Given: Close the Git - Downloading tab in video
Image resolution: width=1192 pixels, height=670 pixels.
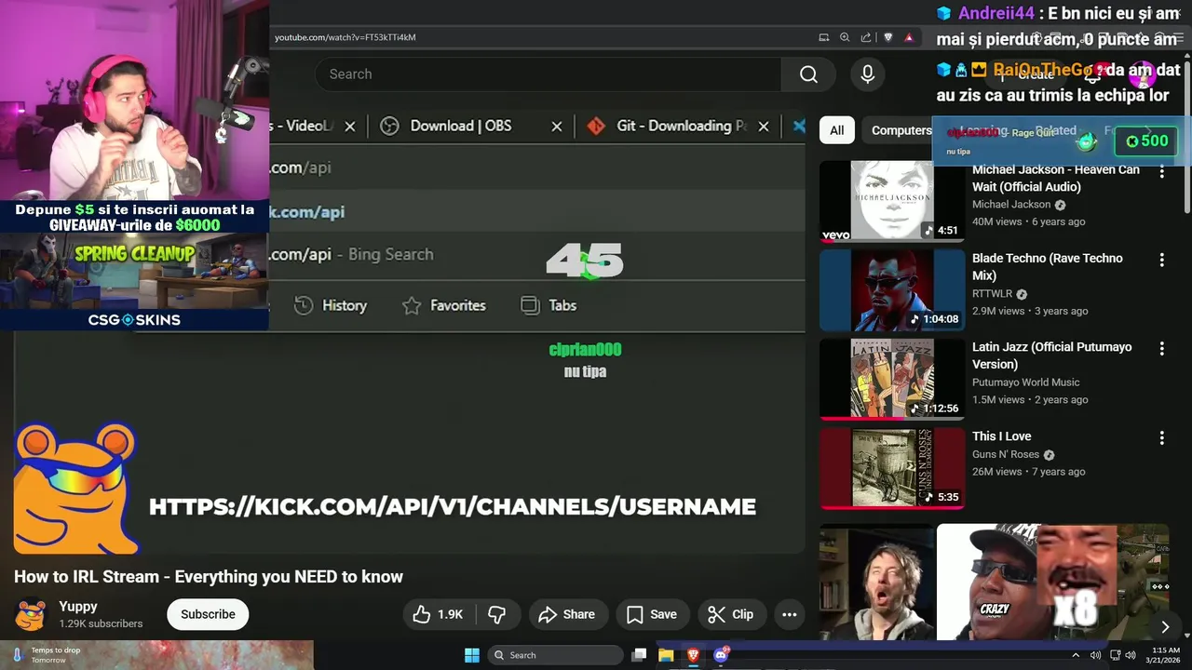Looking at the screenshot, I should click(764, 127).
